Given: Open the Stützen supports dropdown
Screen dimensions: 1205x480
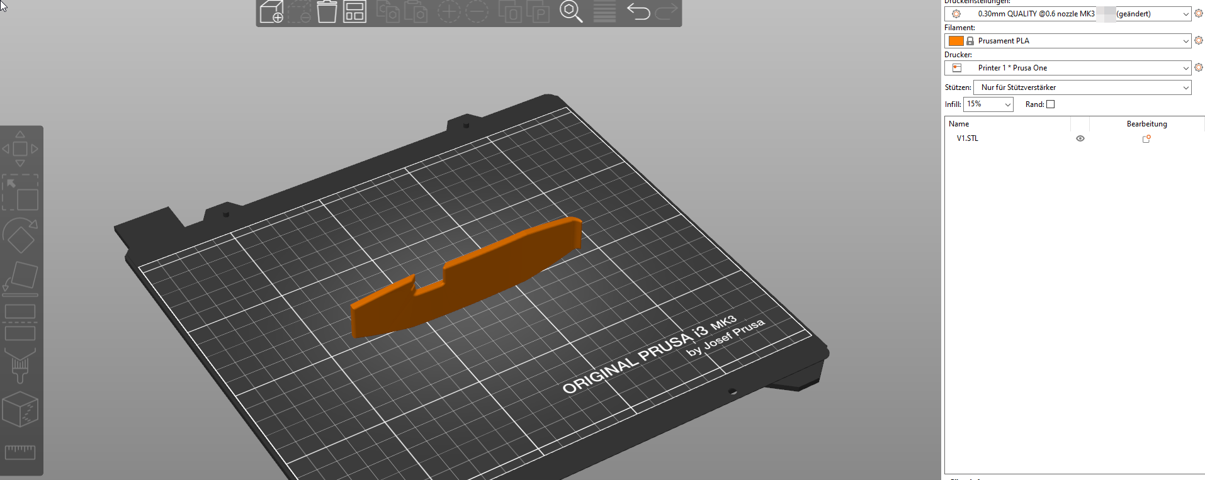Looking at the screenshot, I should [x=1082, y=87].
